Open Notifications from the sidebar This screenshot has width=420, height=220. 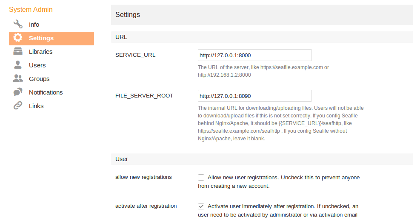(46, 92)
